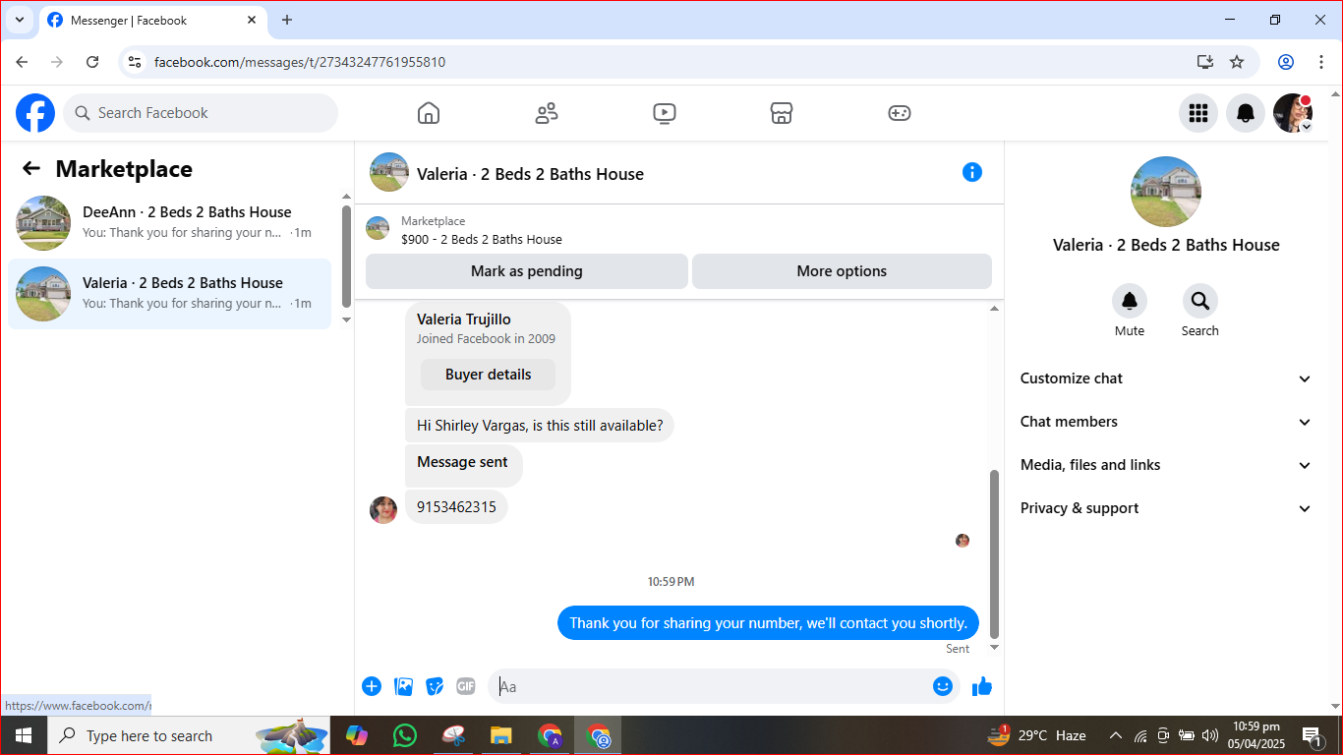This screenshot has height=755, width=1343.
Task: Open Chrome profile icon
Action: coord(1286,62)
